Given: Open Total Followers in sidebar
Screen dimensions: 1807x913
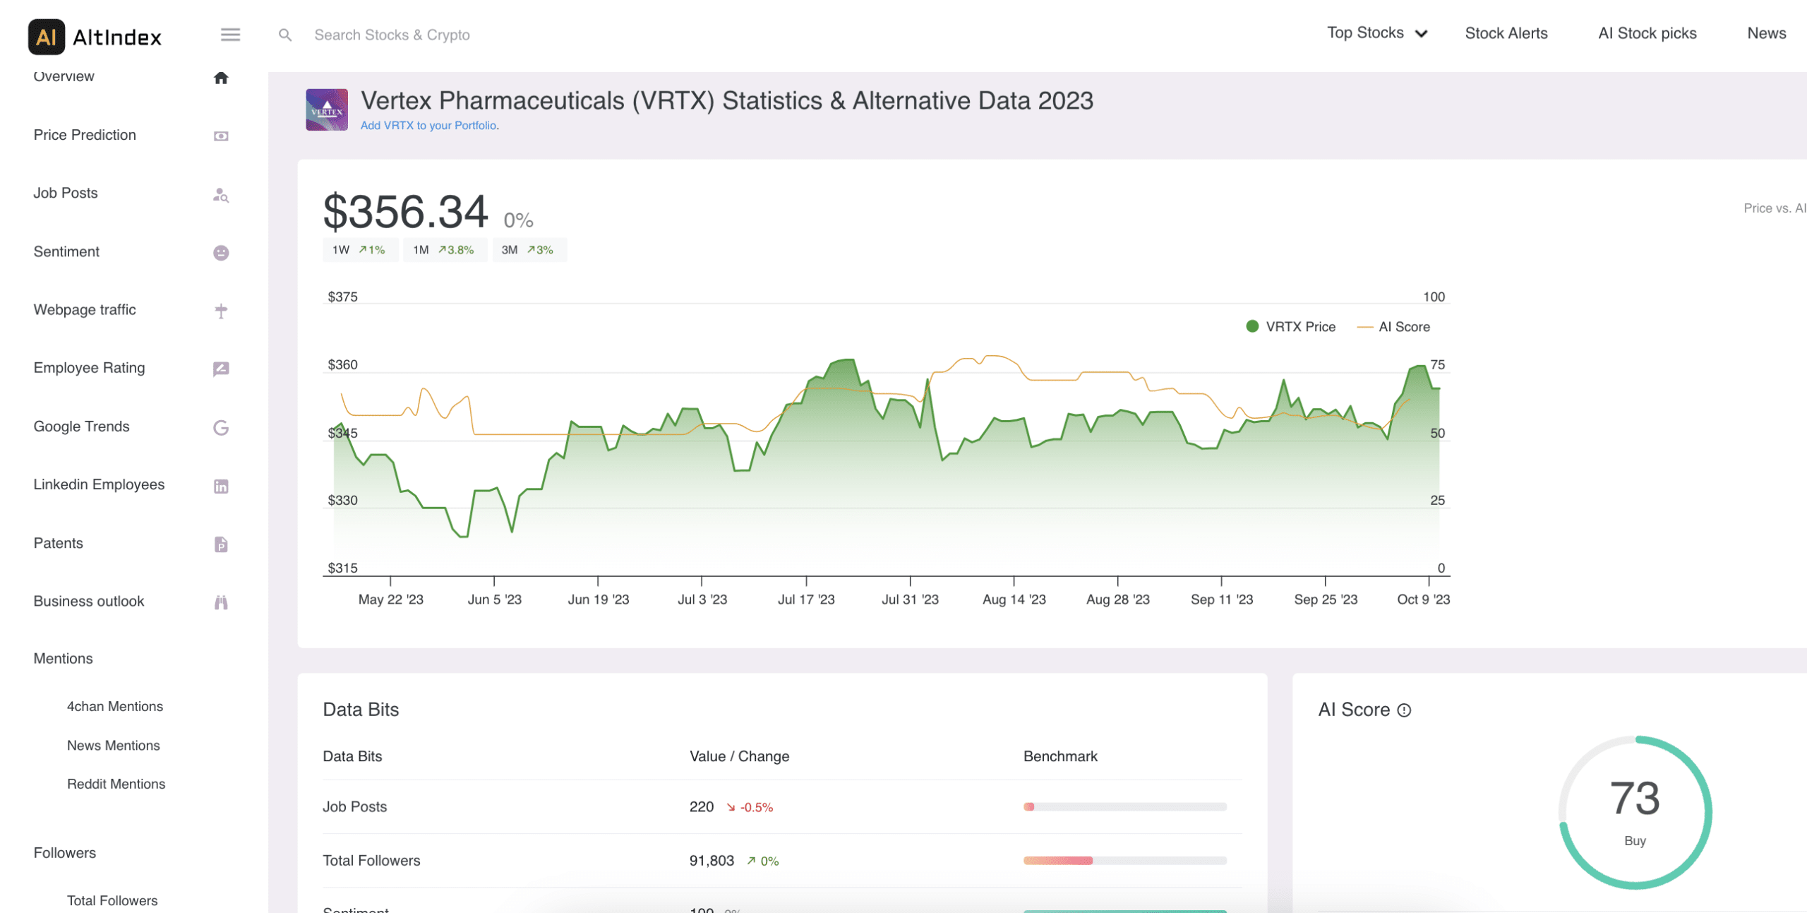Looking at the screenshot, I should tap(112, 901).
